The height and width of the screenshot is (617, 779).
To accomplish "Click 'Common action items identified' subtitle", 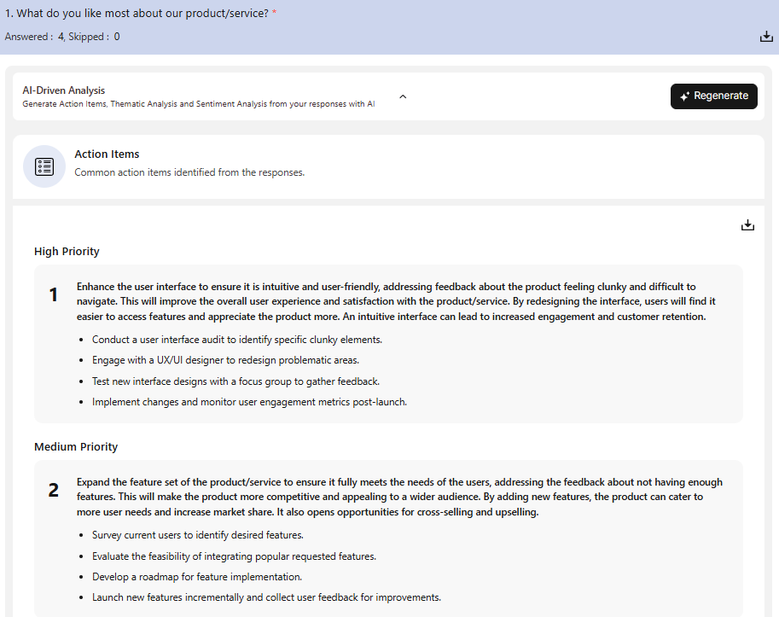I will pyautogui.click(x=189, y=172).
